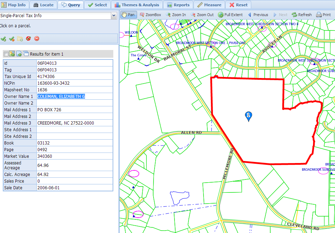335x233 pixels.
Task: Zoom map to Full Extent
Action: pos(230,15)
